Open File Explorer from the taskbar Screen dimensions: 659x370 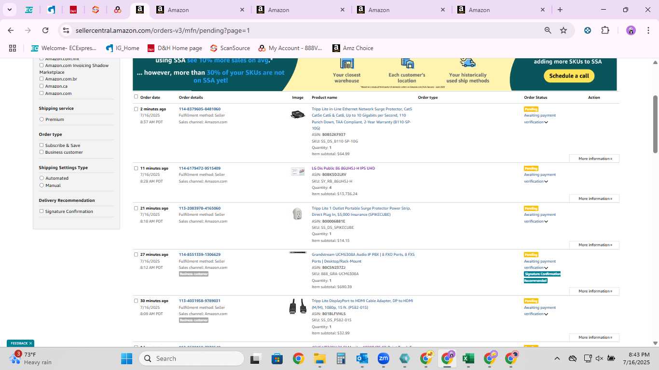[x=319, y=358]
